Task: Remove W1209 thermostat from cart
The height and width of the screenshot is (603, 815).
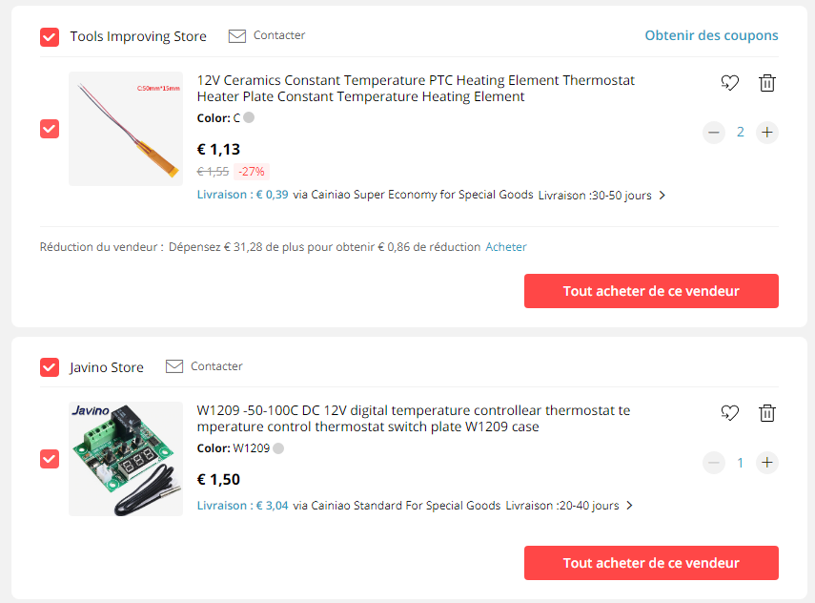Action: coord(767,413)
